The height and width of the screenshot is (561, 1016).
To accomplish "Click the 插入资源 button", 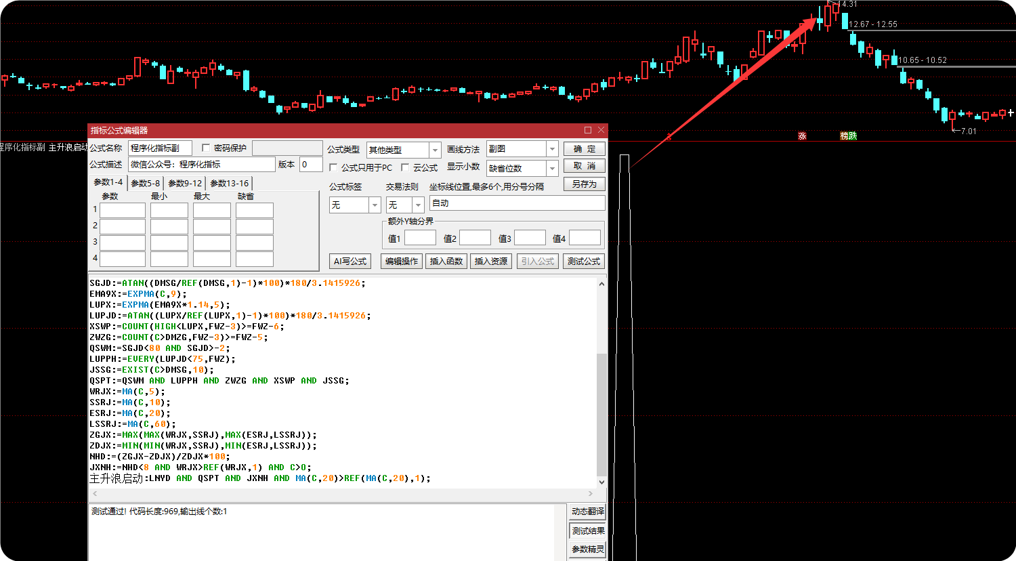I will [x=491, y=262].
